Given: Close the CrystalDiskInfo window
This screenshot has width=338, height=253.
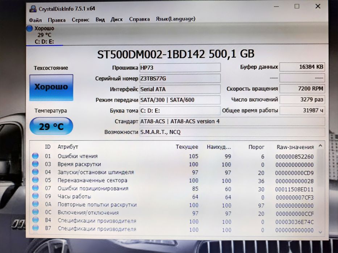Looking at the screenshot, I should pyautogui.click(x=318, y=7).
